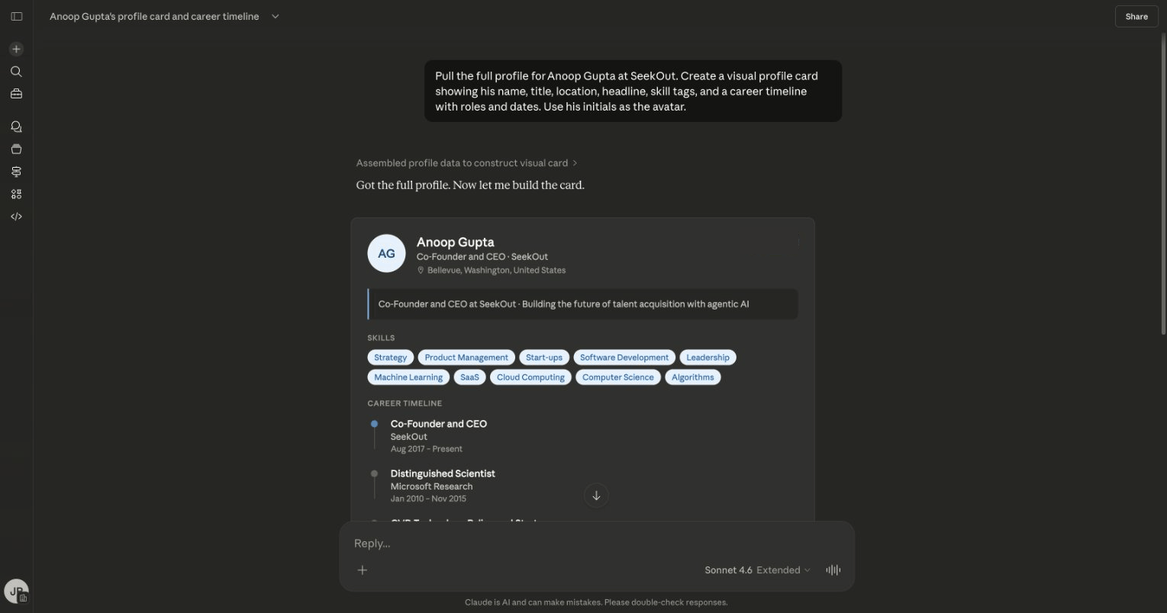Toggle Extended thinking mode off

(x=779, y=570)
